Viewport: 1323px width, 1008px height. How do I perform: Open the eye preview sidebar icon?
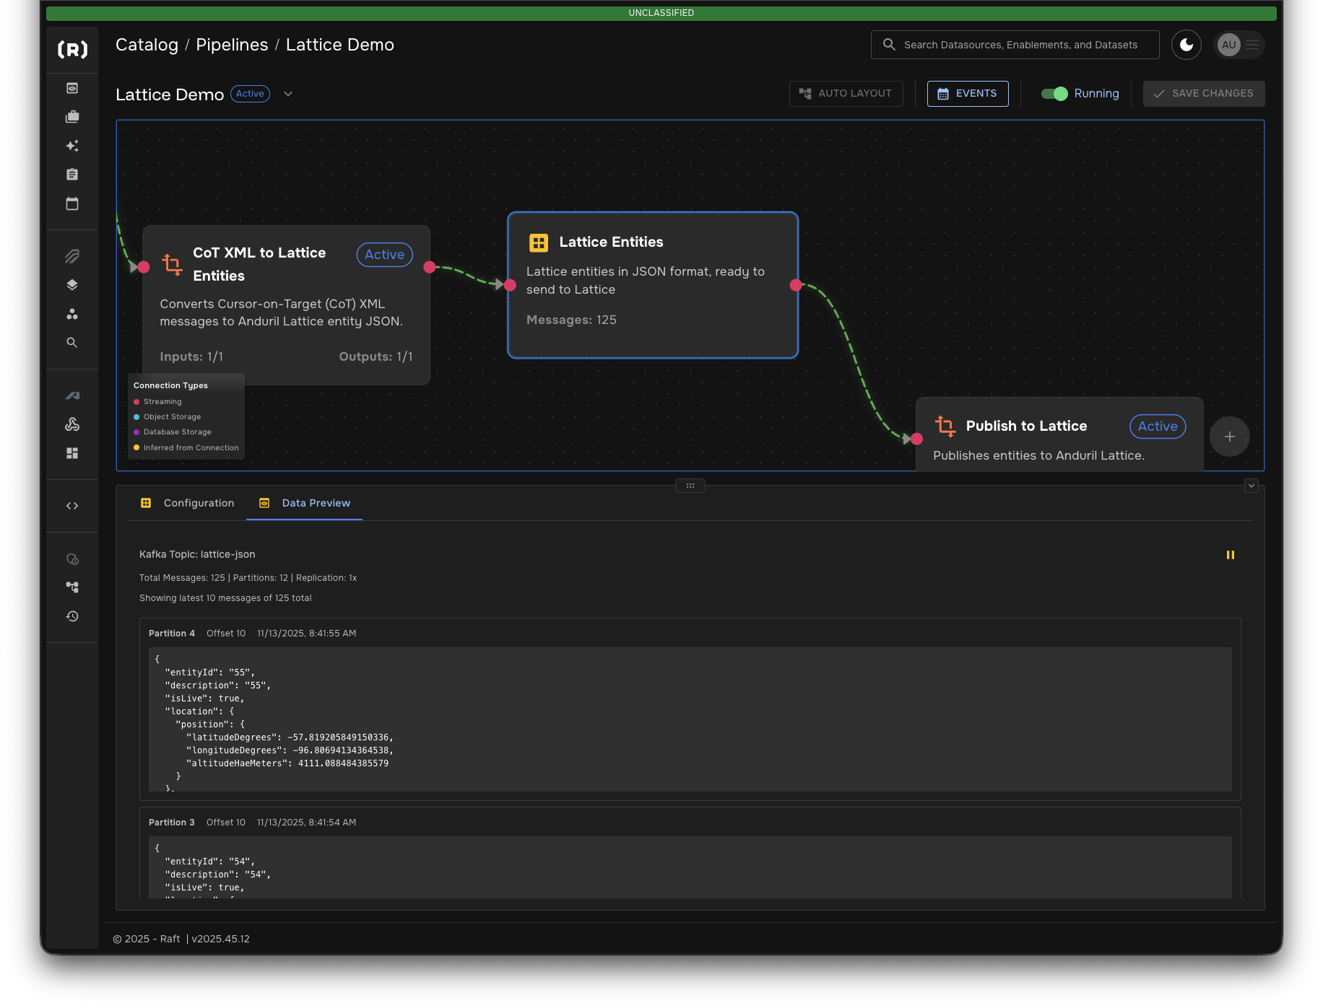(72, 88)
